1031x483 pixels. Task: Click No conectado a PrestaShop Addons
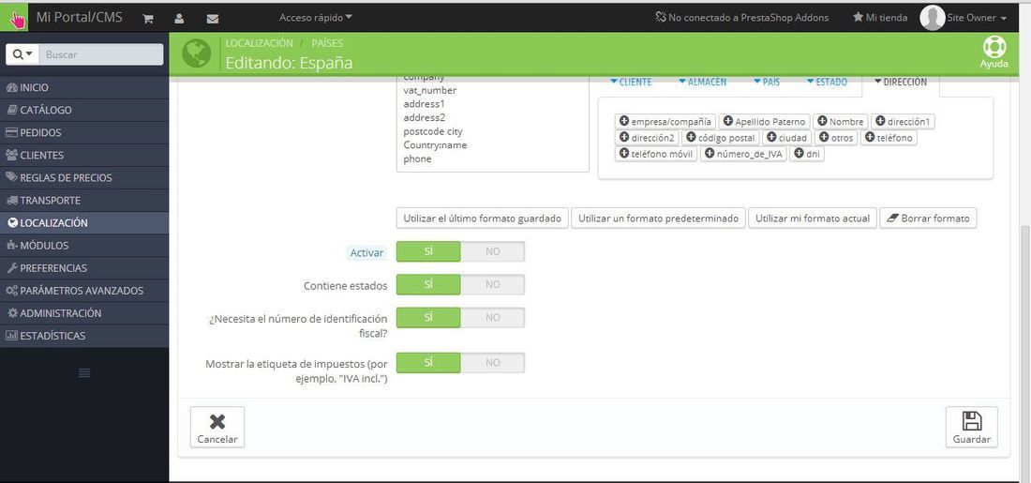click(x=741, y=18)
